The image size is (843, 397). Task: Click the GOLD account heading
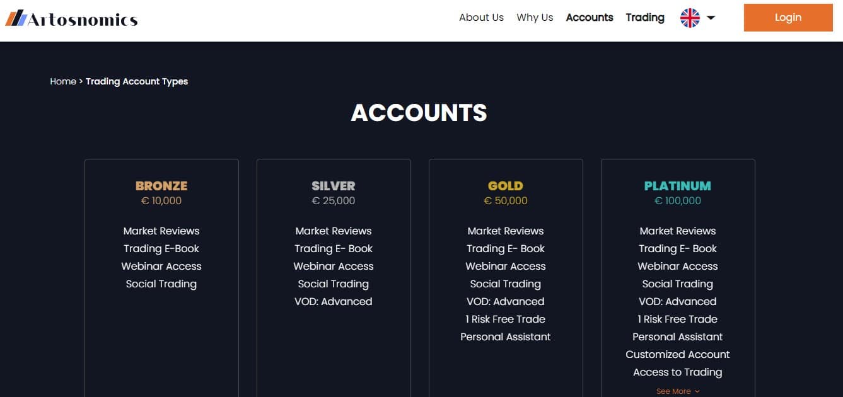click(x=505, y=185)
